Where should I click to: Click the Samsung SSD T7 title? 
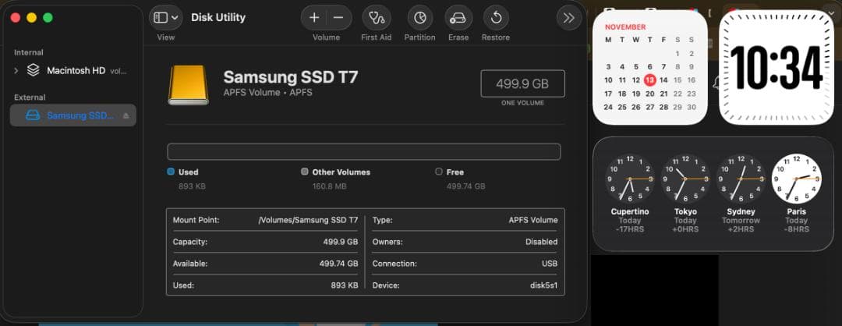coord(291,77)
